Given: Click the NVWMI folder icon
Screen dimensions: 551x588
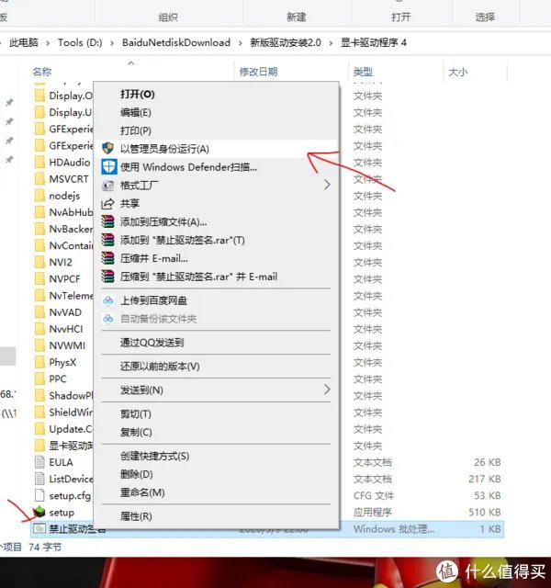Looking at the screenshot, I should point(39,345).
